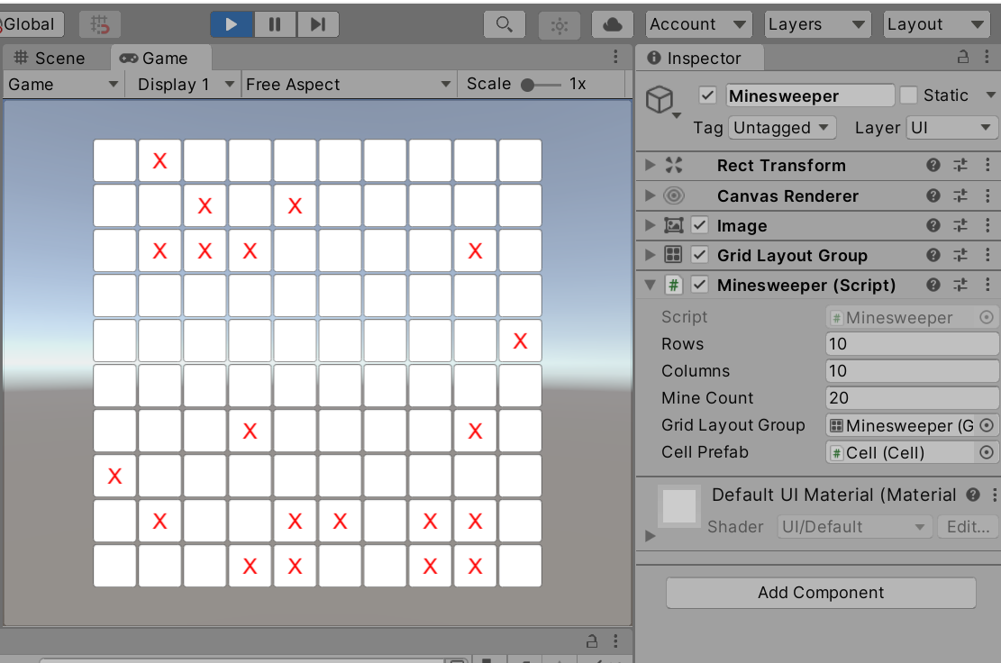Viewport: 1001px width, 663px height.
Task: Pick object for Cell Prefab field
Action: point(987,452)
